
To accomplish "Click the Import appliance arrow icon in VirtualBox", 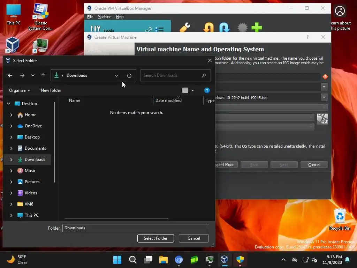I will [x=208, y=27].
